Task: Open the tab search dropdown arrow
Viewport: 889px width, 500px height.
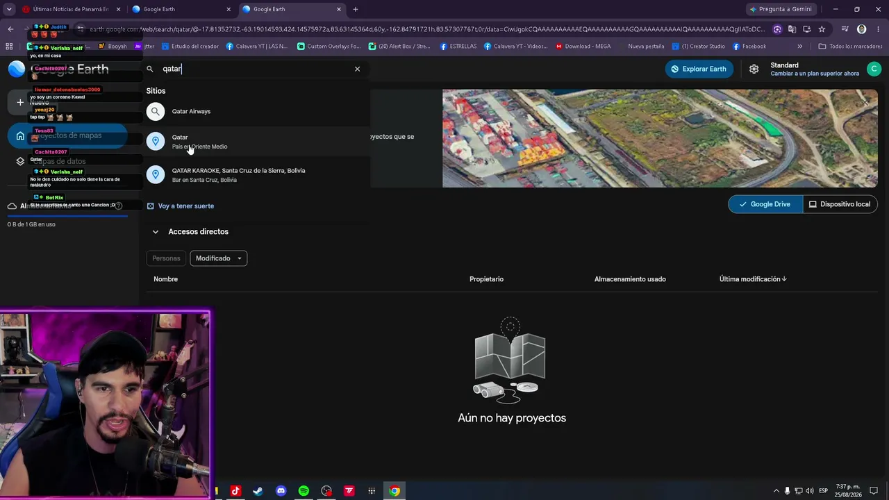Action: (9, 9)
